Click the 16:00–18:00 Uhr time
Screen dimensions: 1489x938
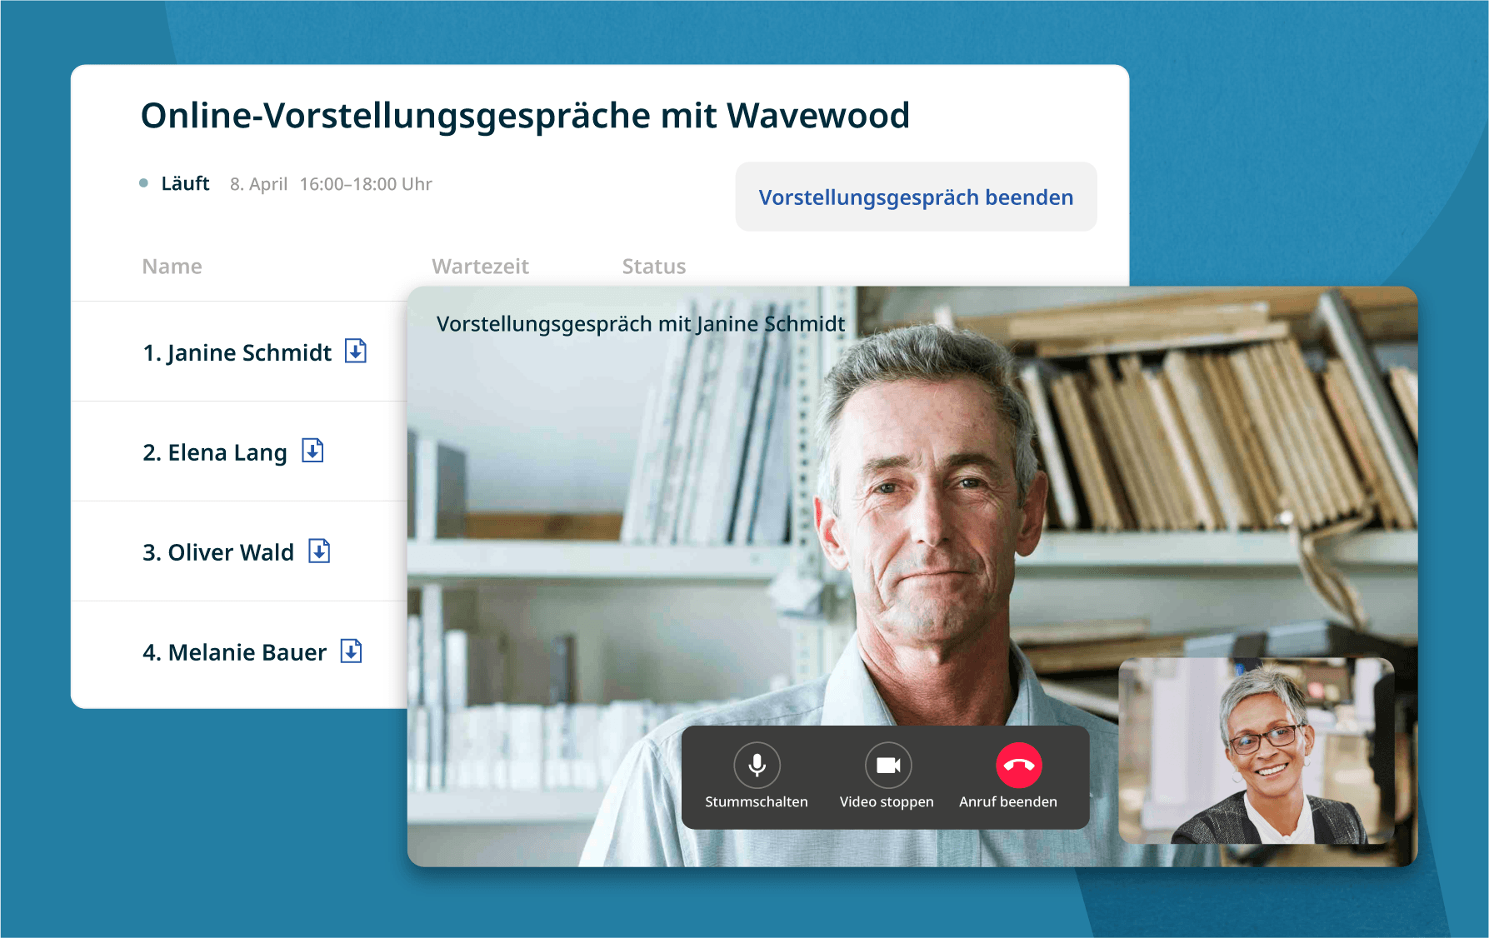366,184
